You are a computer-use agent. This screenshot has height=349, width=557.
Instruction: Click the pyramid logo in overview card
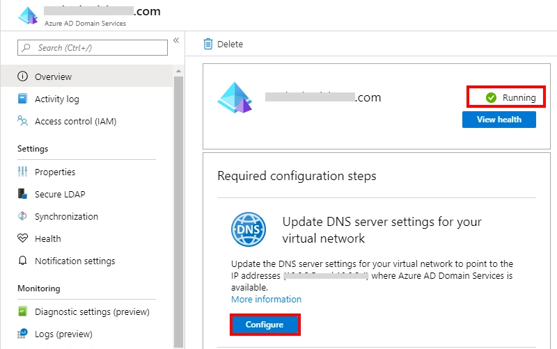click(235, 97)
